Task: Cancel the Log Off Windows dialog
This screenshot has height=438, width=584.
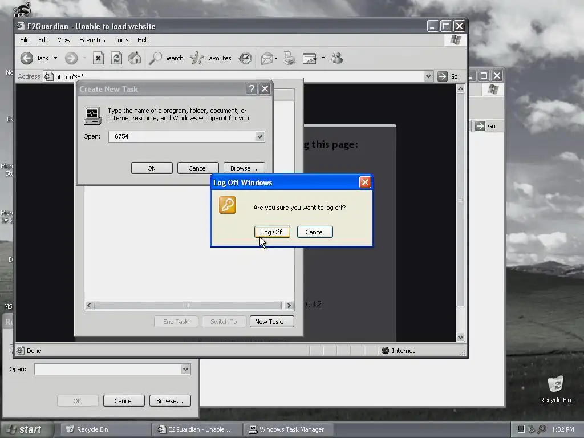Action: [315, 232]
